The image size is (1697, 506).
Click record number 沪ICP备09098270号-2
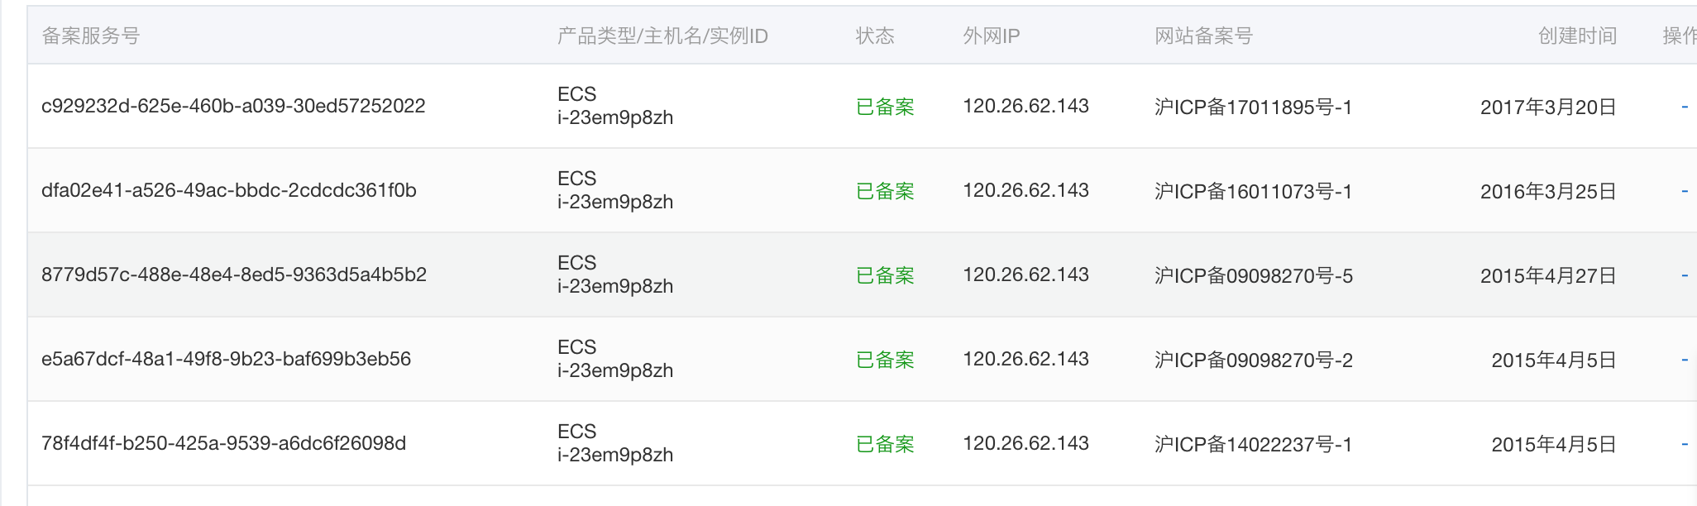(1254, 360)
